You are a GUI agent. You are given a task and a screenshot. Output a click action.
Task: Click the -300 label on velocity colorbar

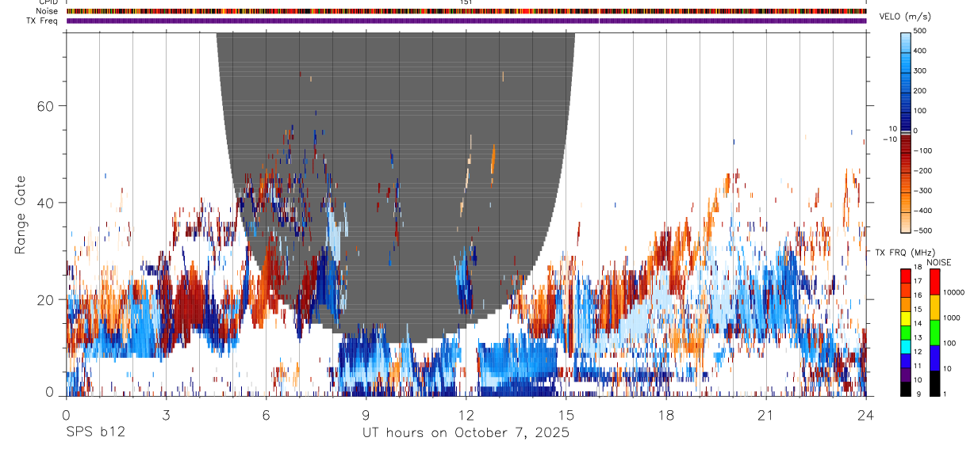pos(922,190)
